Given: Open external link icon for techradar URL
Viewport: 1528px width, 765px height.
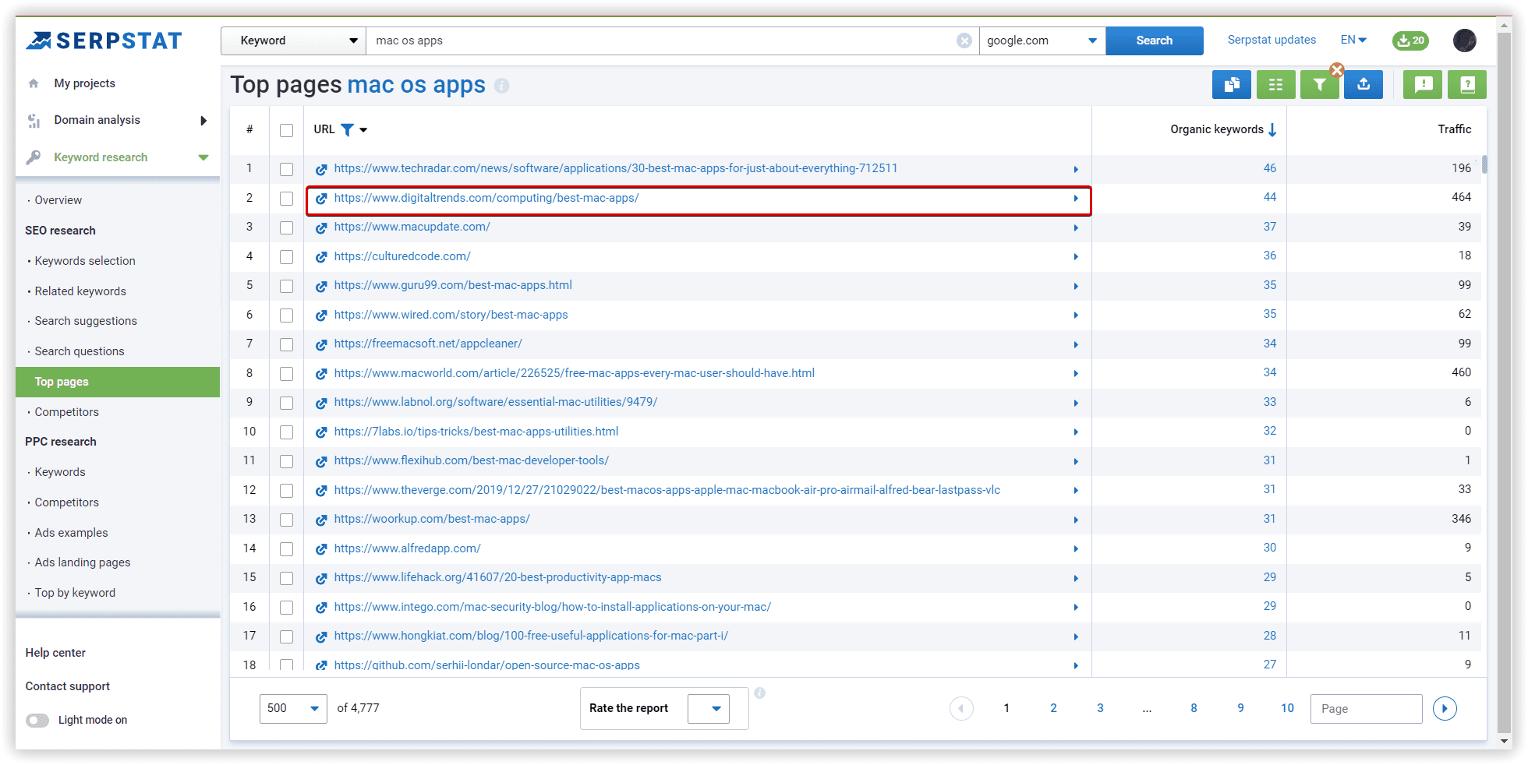Looking at the screenshot, I should click(x=321, y=169).
